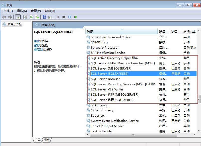
Task: Toggle the Show/Hide Console Tree icon
Action: (x=18, y=17)
